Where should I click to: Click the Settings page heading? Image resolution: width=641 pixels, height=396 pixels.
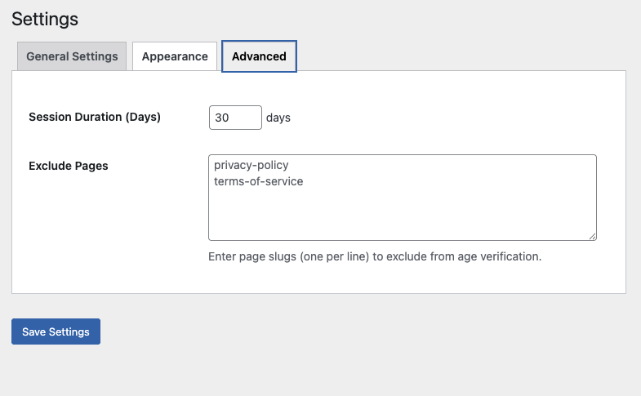45,18
